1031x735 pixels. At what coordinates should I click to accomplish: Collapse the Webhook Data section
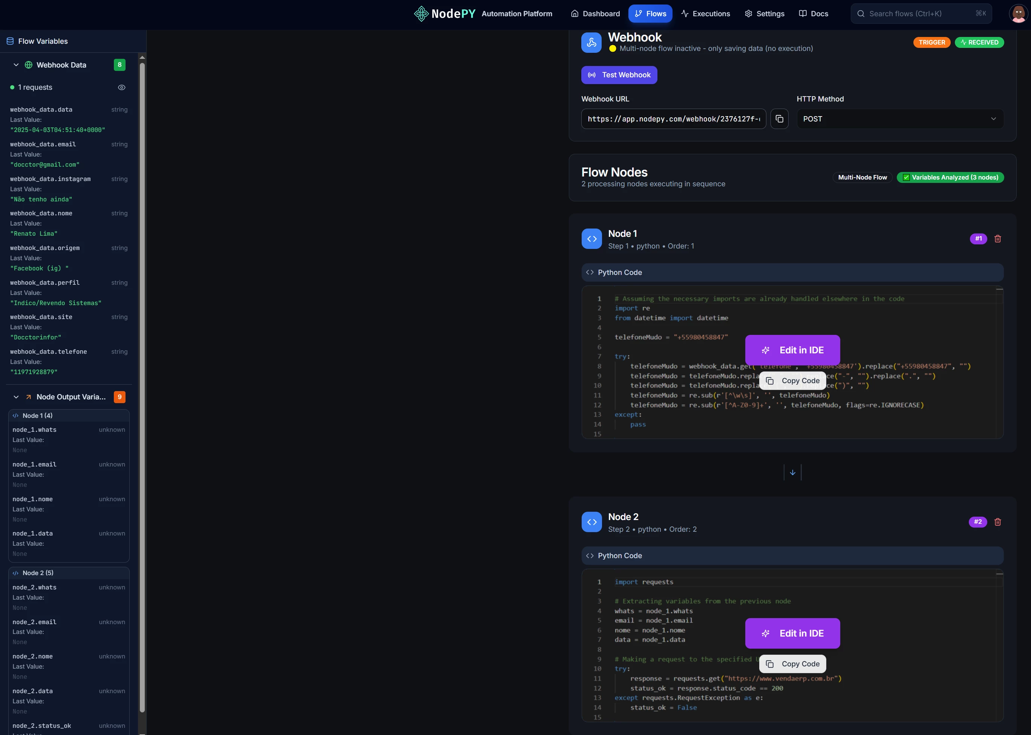coord(16,65)
